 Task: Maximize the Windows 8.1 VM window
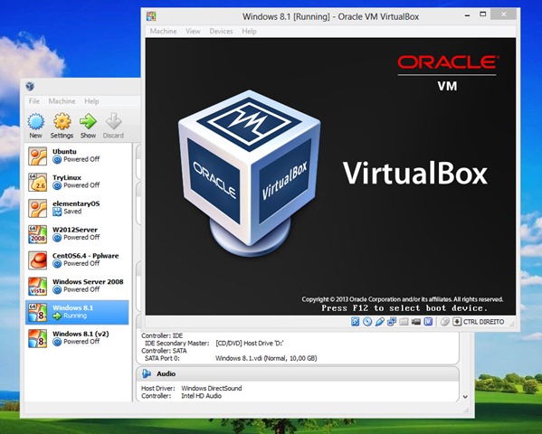483,14
